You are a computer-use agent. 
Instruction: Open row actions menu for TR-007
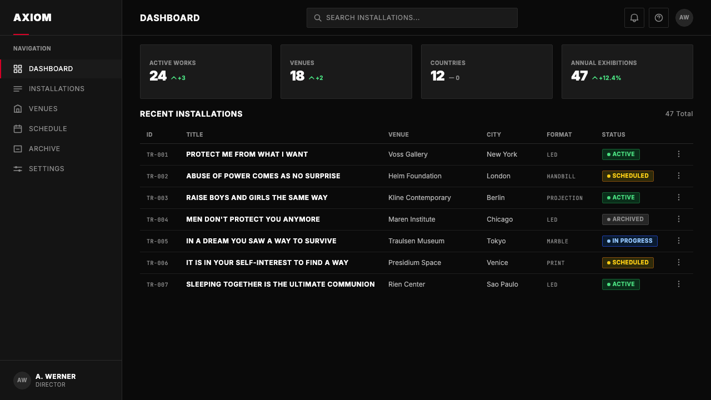coord(679,284)
